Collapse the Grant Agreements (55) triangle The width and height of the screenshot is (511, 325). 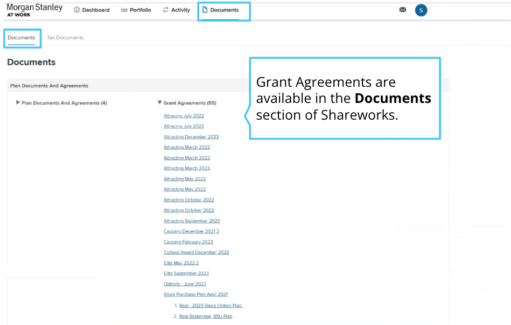(159, 102)
